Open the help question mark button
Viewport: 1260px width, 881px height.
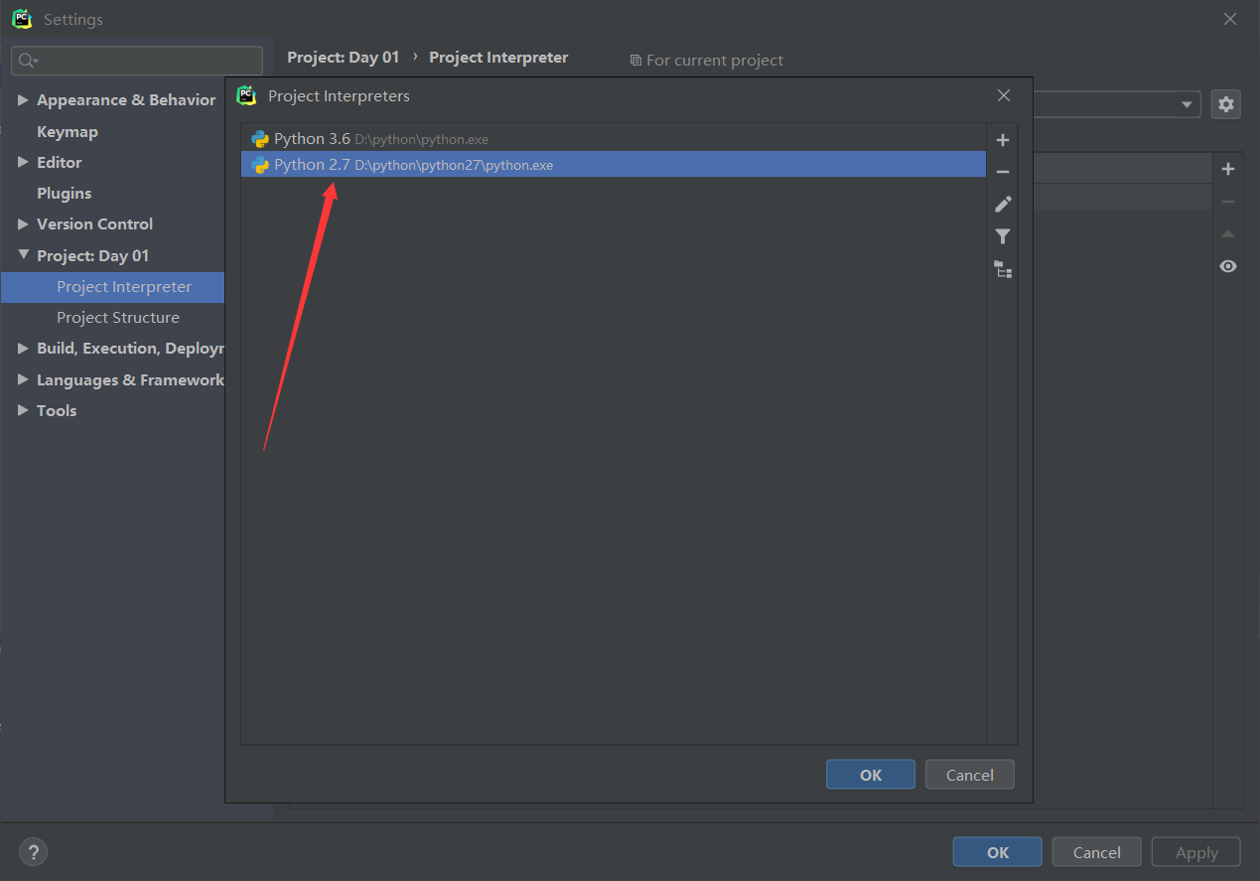[x=33, y=852]
